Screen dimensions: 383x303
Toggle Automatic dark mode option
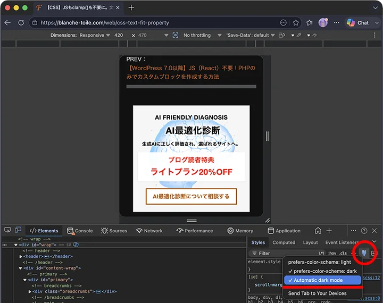322,280
